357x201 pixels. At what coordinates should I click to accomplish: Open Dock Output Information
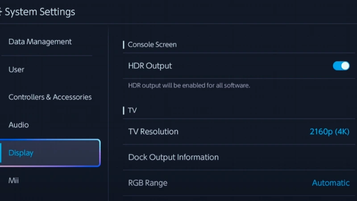(x=174, y=157)
